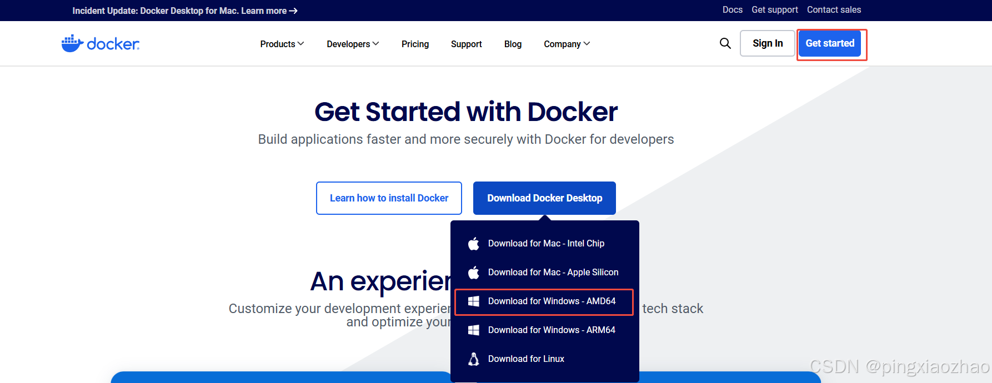Click the Get started button
992x383 pixels.
coord(830,43)
